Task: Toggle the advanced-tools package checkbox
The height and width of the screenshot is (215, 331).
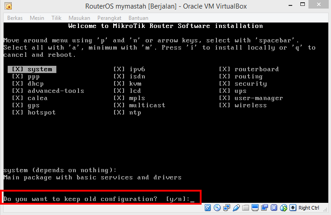Action: click(x=17, y=91)
